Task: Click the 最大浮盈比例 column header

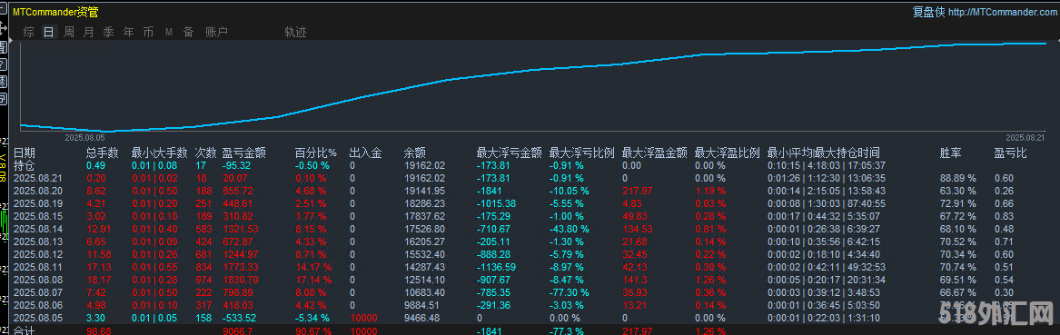Action: click(x=728, y=153)
